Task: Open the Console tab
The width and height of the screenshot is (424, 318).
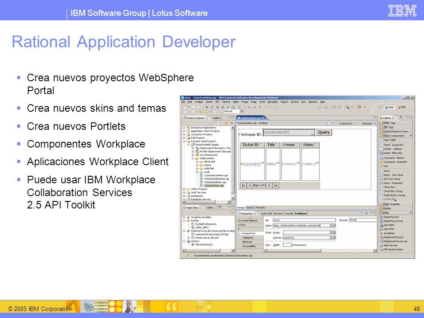Action: 288,214
